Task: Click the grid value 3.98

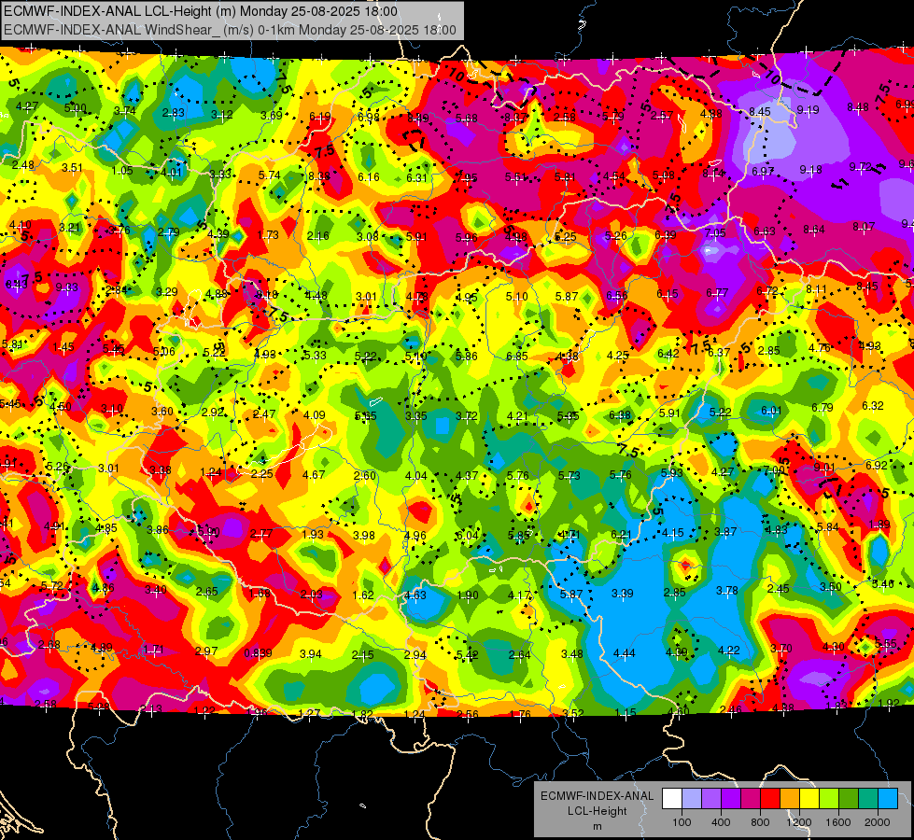Action: (x=364, y=535)
